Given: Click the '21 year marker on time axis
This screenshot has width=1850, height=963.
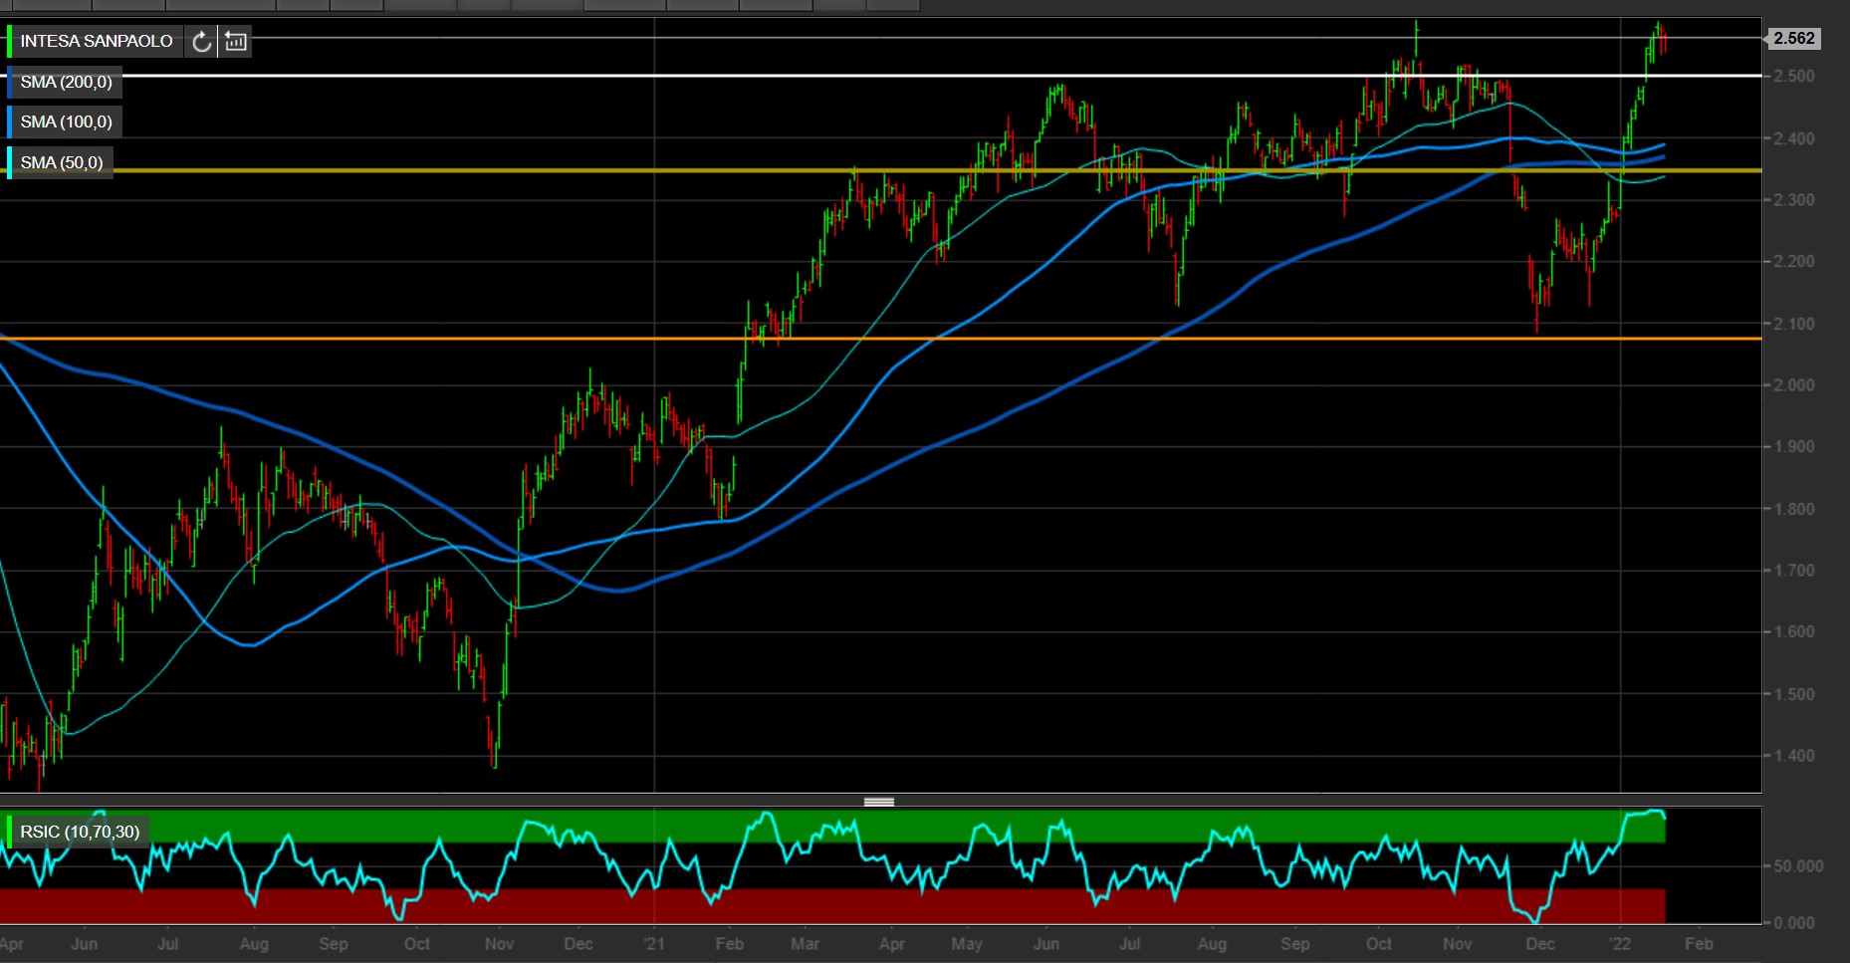Looking at the screenshot, I should [653, 943].
